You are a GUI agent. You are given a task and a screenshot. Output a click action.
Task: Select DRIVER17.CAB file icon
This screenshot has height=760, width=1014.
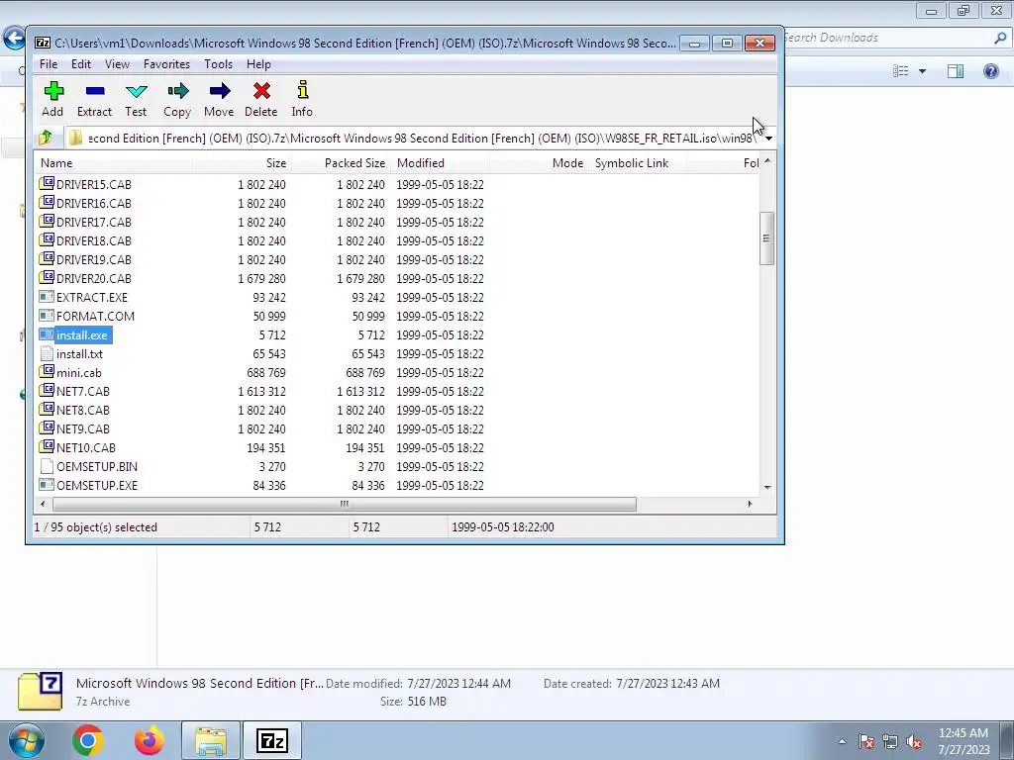pos(47,221)
